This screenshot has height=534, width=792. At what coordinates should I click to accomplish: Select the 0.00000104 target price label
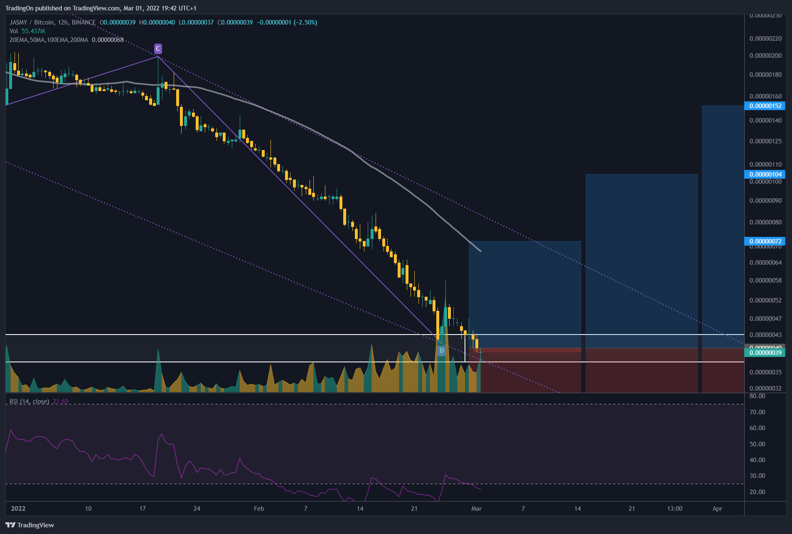[765, 175]
